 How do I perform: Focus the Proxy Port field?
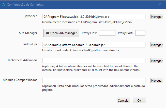140,33
